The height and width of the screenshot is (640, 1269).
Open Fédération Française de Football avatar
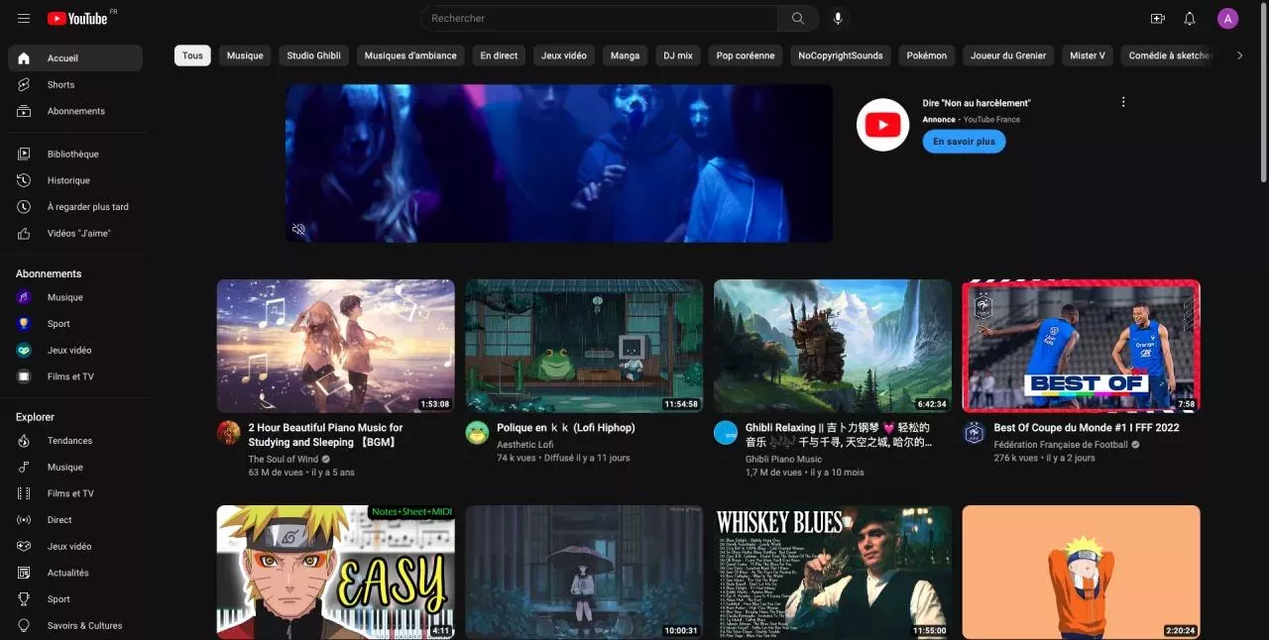pyautogui.click(x=975, y=433)
